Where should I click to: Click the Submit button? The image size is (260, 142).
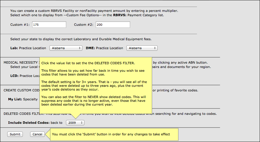pyautogui.click(x=15, y=134)
